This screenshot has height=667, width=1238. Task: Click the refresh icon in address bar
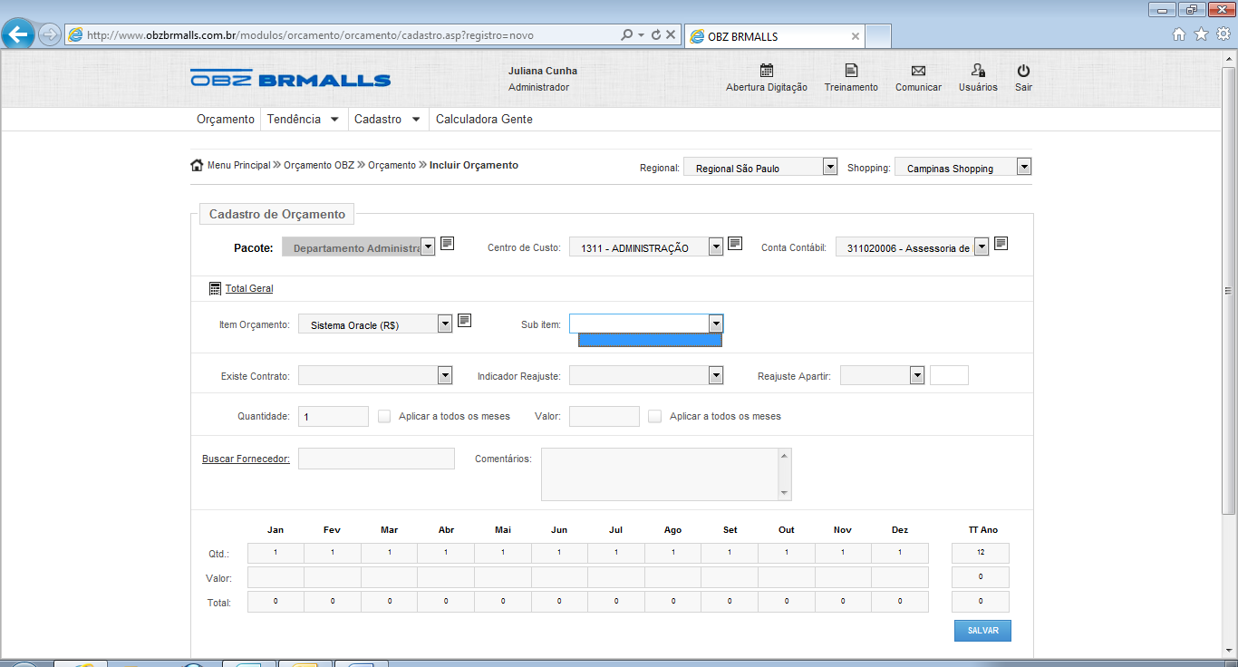pos(655,34)
